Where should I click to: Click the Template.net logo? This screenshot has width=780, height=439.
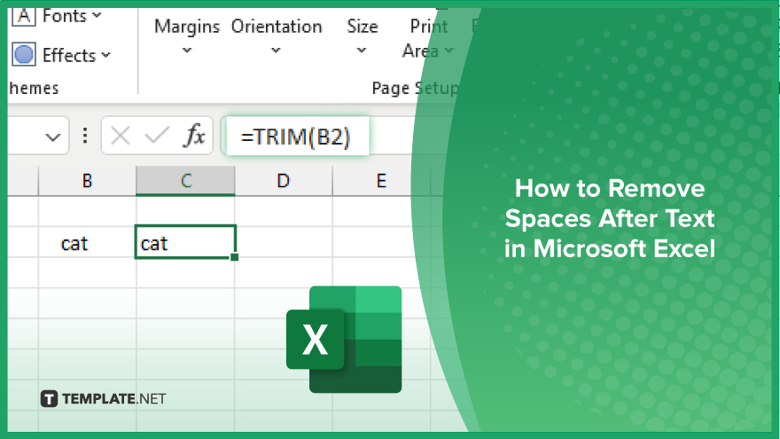[104, 399]
